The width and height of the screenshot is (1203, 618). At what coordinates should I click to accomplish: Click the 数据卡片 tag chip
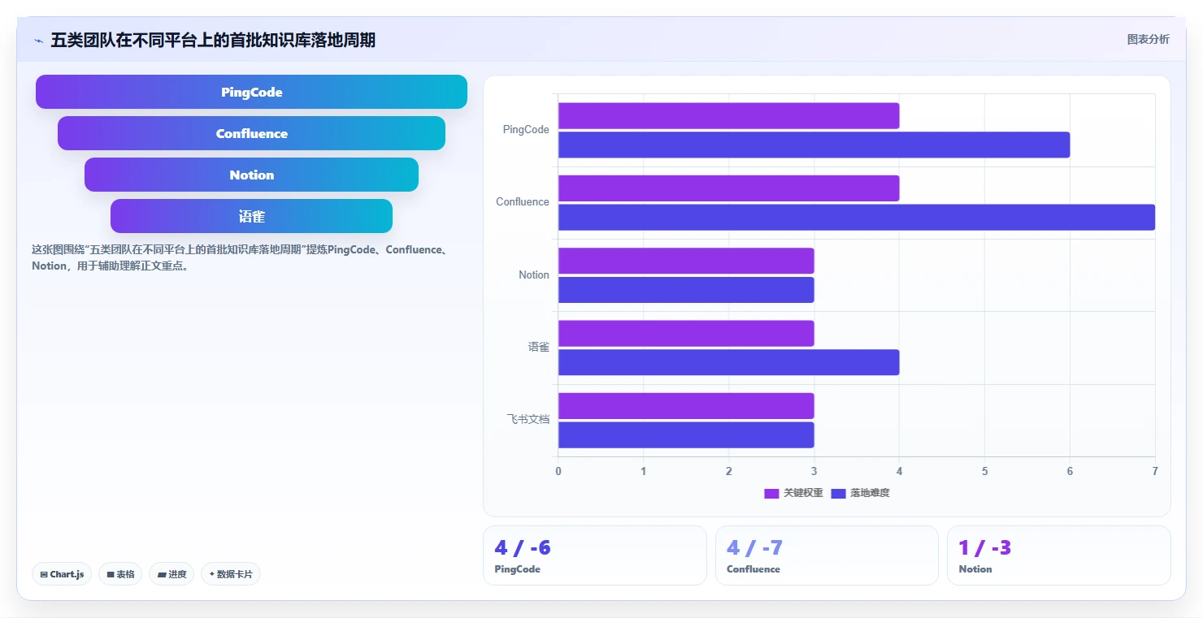pos(231,574)
